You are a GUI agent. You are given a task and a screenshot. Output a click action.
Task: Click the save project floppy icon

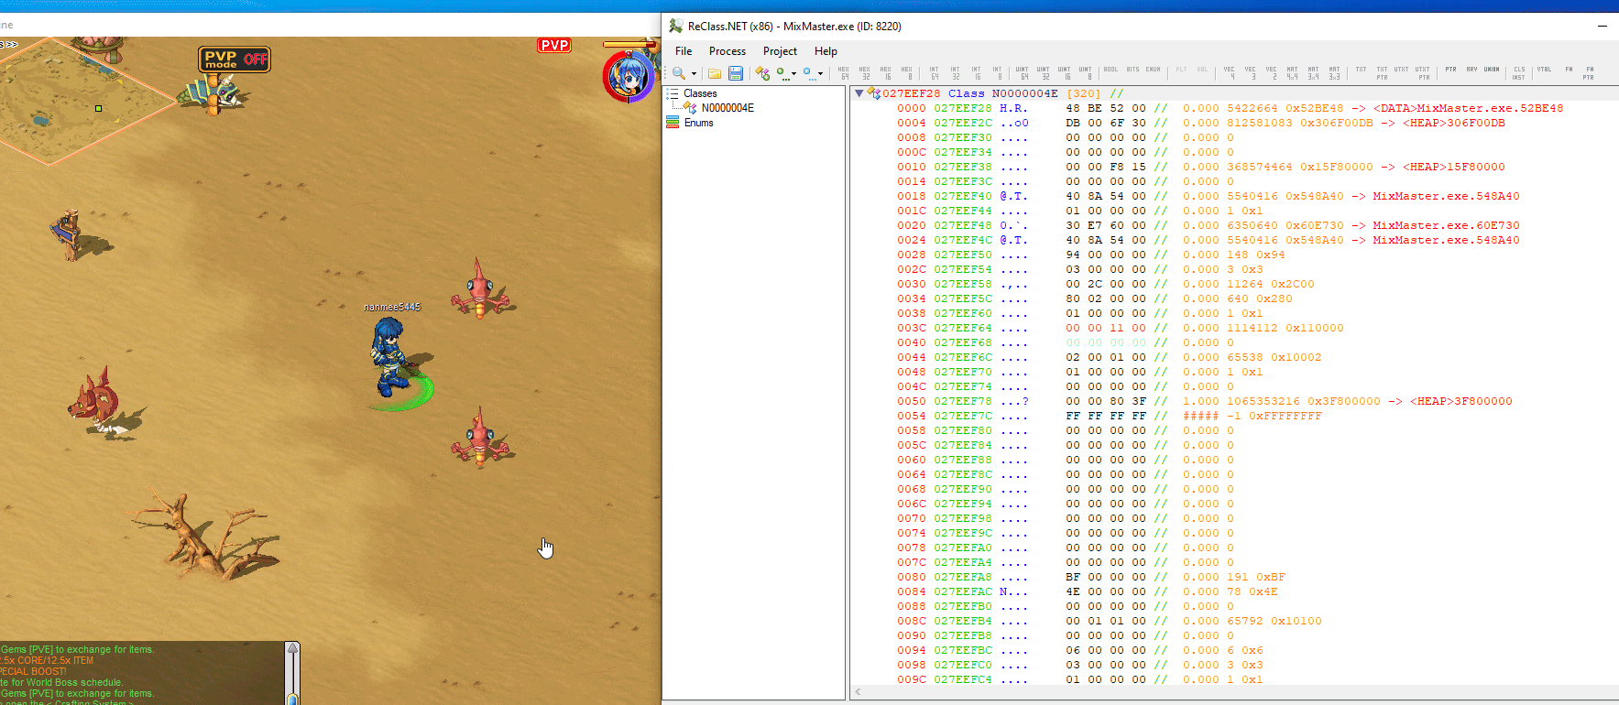point(736,73)
